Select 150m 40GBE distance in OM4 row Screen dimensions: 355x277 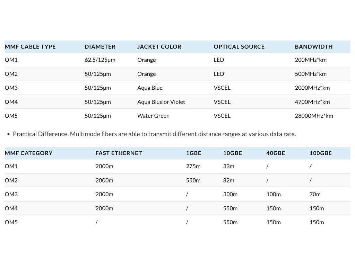[x=274, y=208]
